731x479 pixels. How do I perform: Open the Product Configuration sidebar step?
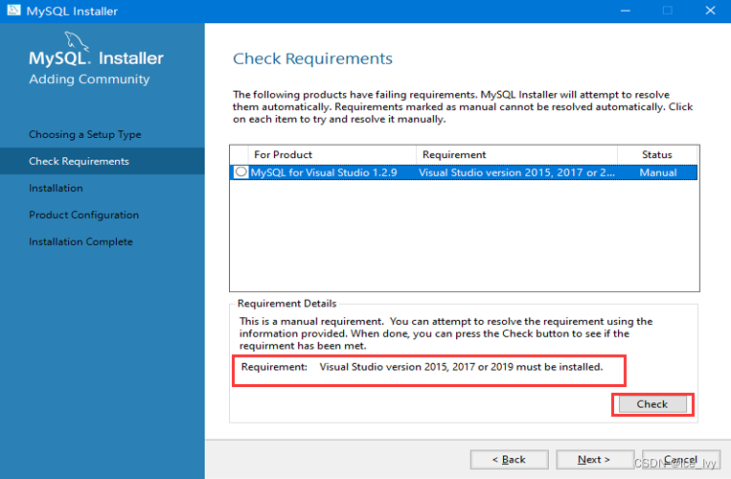pos(84,215)
